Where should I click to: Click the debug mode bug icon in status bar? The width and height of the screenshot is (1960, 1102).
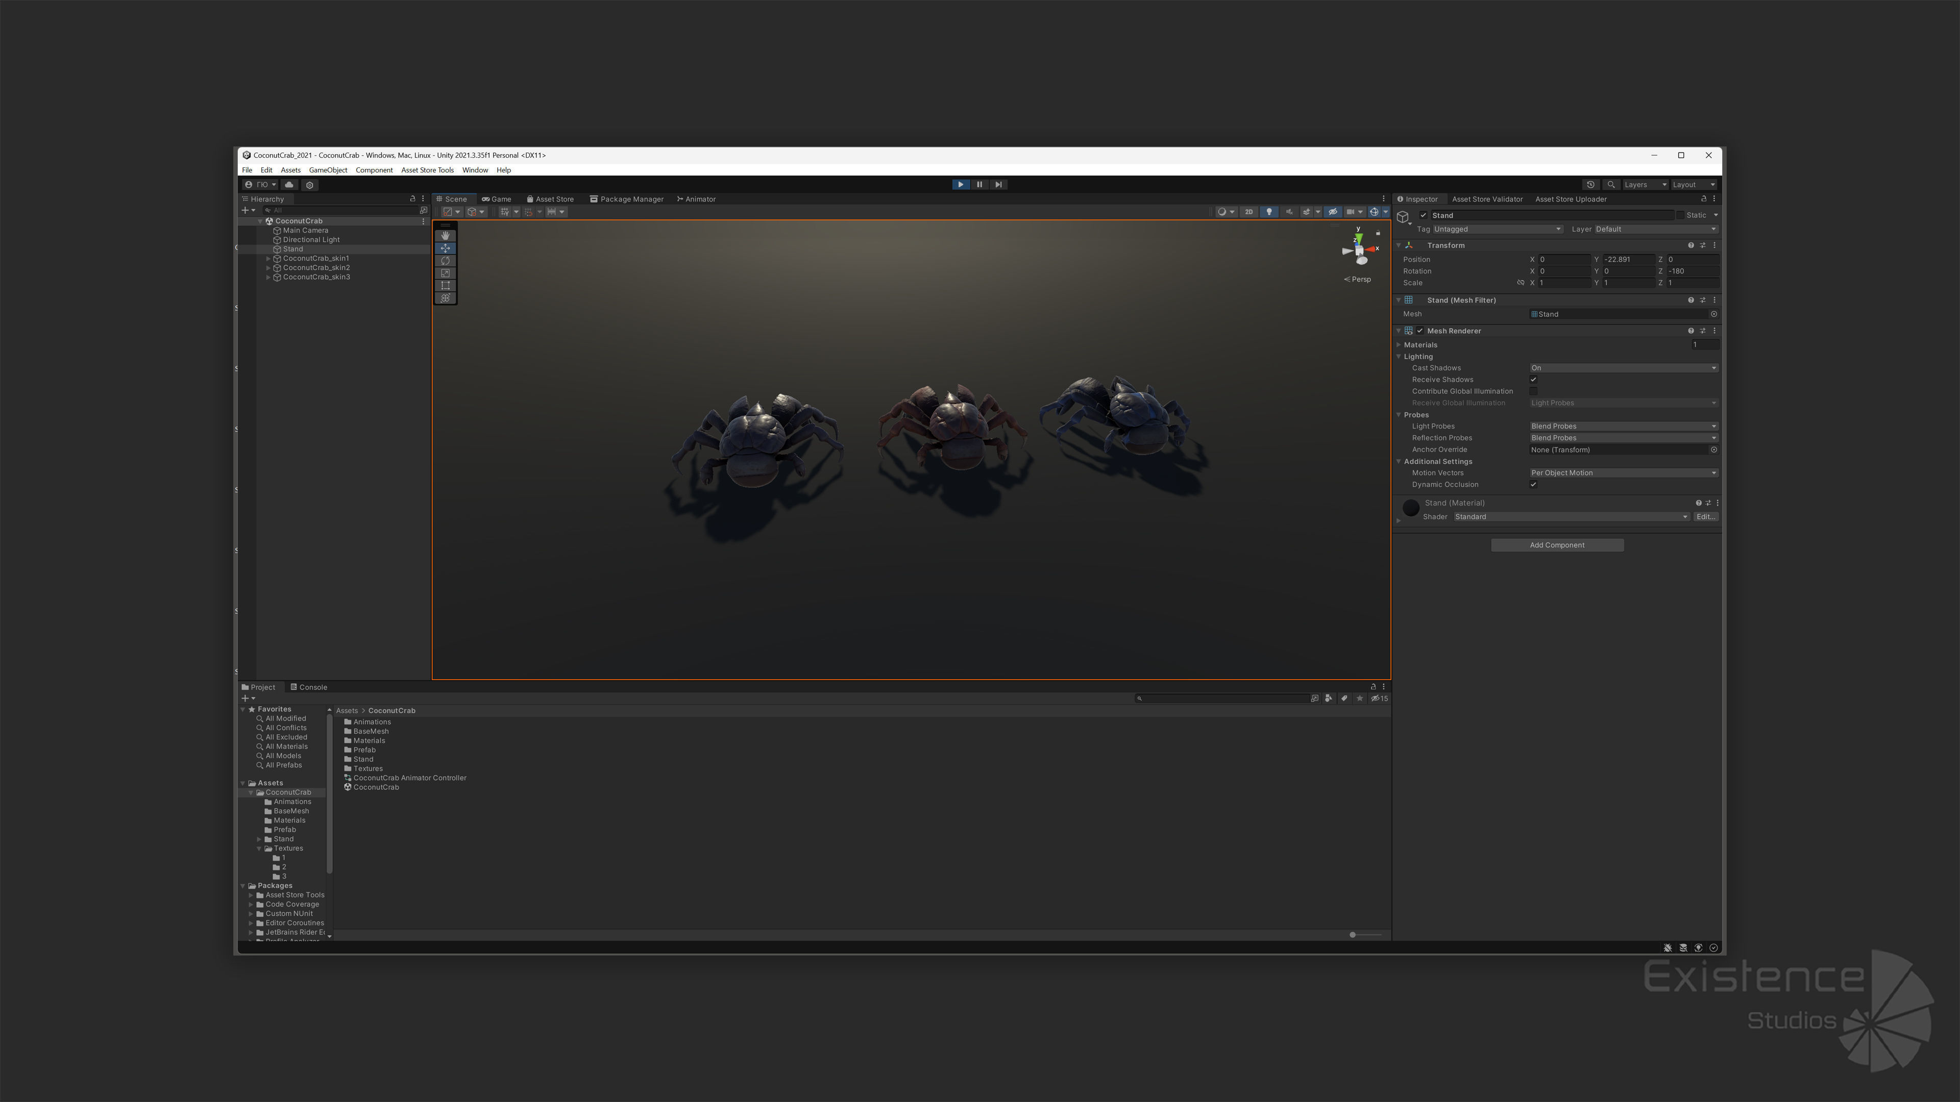click(1668, 947)
